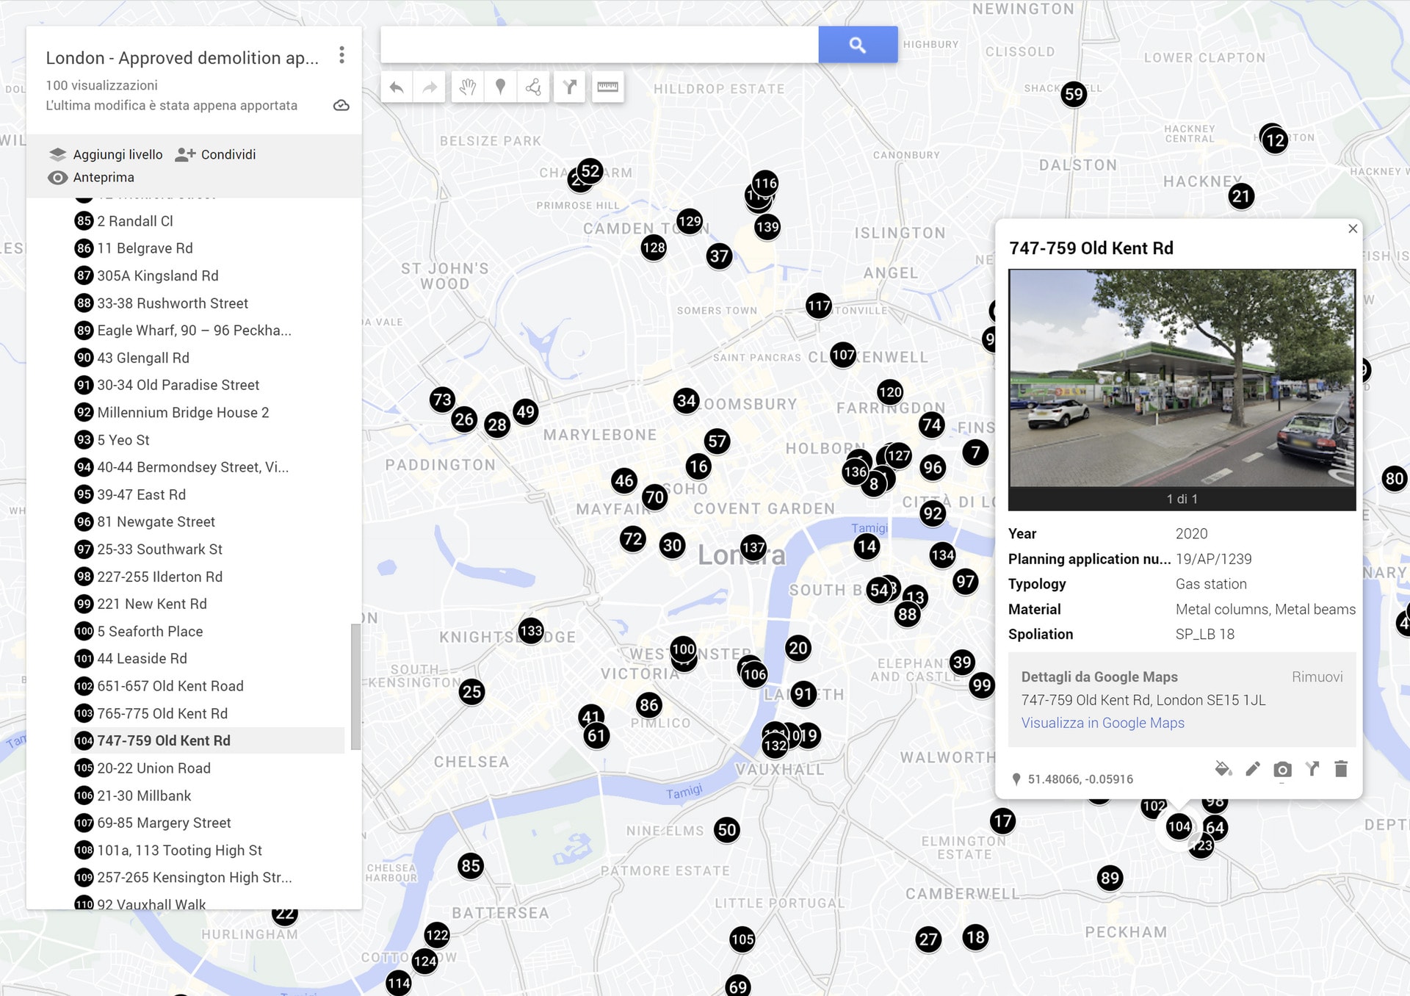
Task: Click the sidebar list scrollbar
Action: click(355, 687)
